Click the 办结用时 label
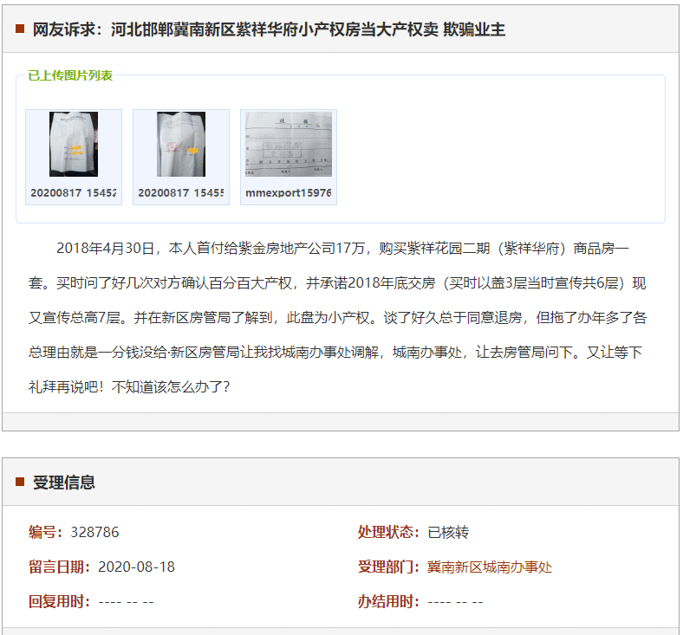 coord(388,601)
